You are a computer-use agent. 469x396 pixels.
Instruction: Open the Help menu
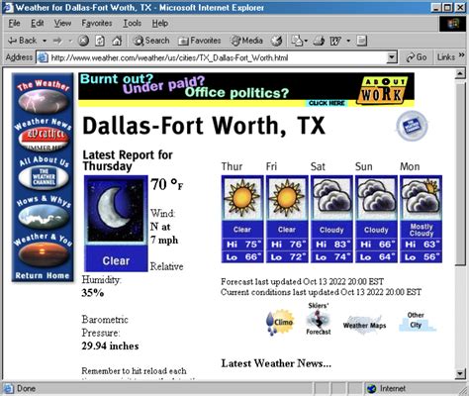pos(160,23)
